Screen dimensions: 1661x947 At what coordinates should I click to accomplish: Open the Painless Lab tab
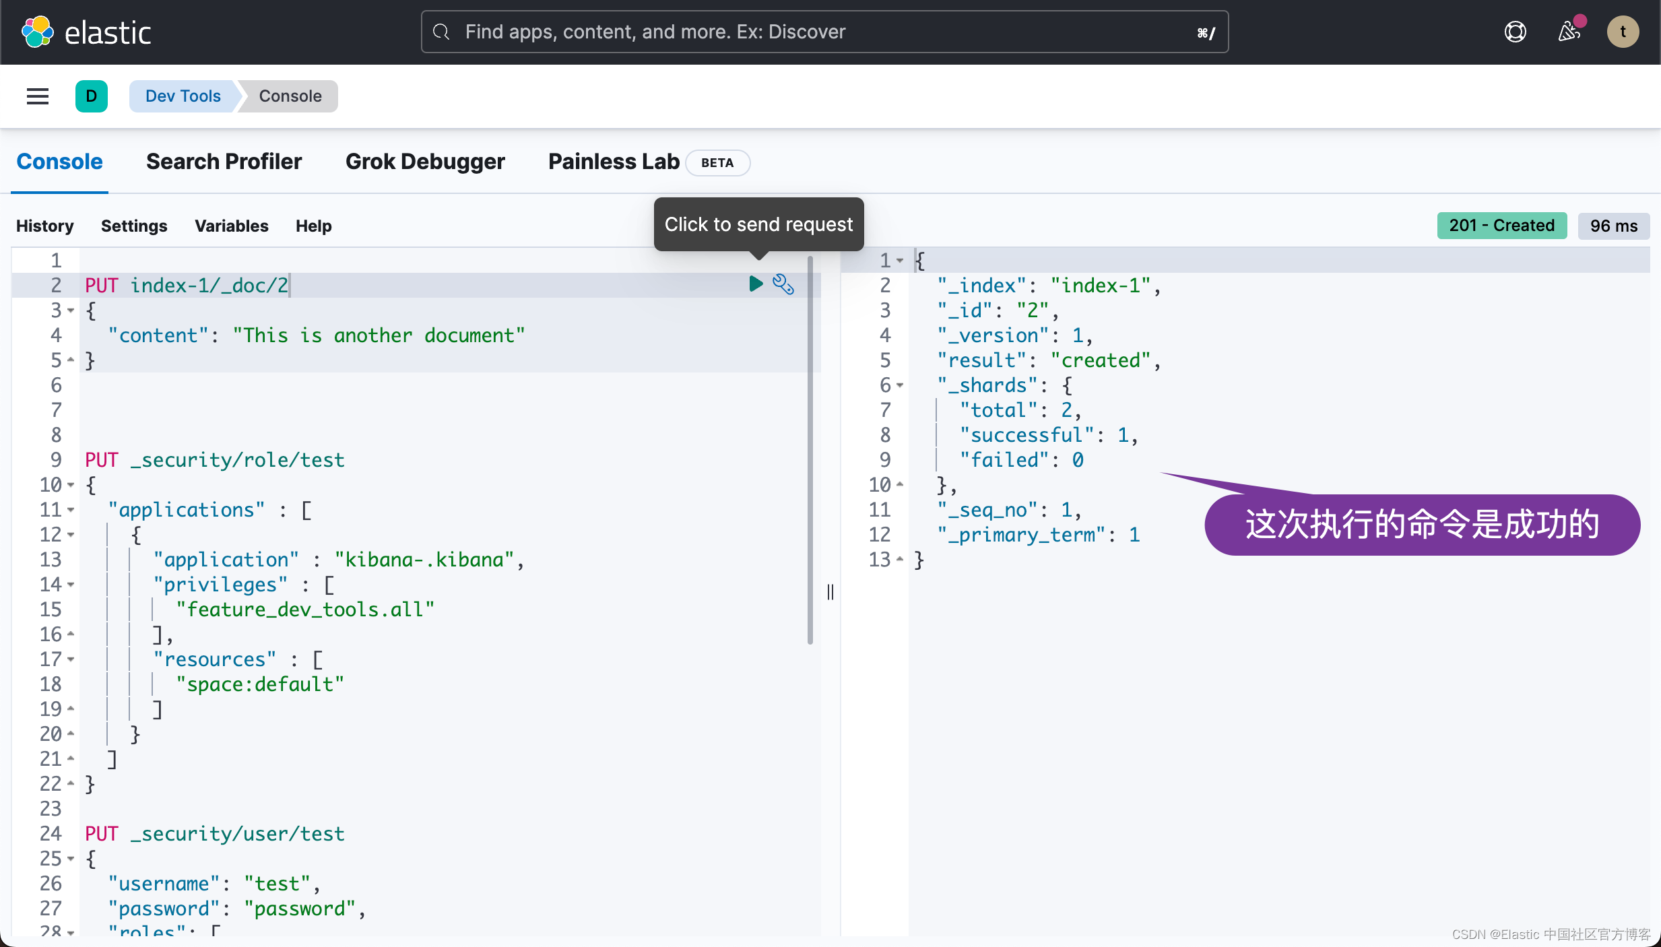(614, 162)
